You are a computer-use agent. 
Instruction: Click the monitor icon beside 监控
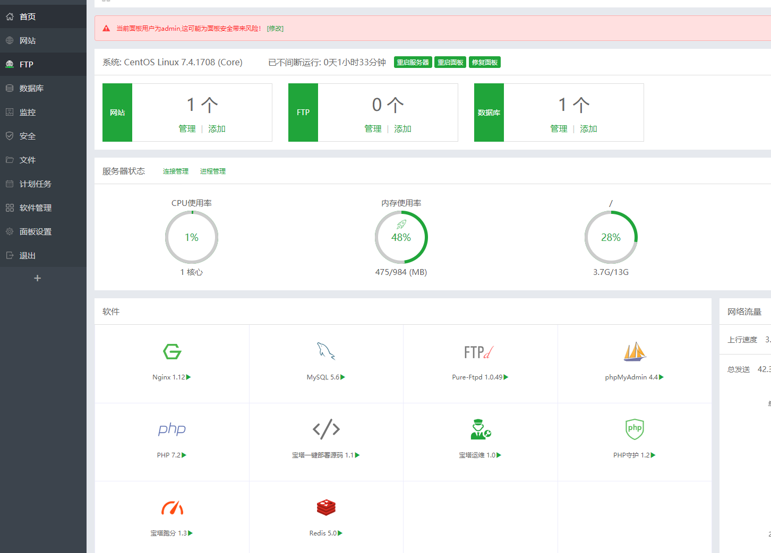click(10, 112)
